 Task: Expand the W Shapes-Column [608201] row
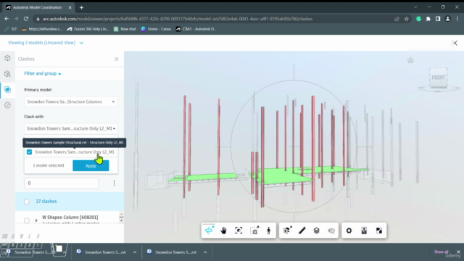(36, 220)
